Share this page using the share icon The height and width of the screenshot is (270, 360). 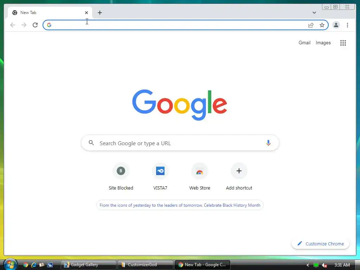tap(311, 25)
